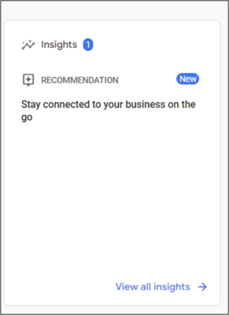Click the recommendation speech-bubble sparkle icon
This screenshot has width=229, height=315.
tap(28, 80)
